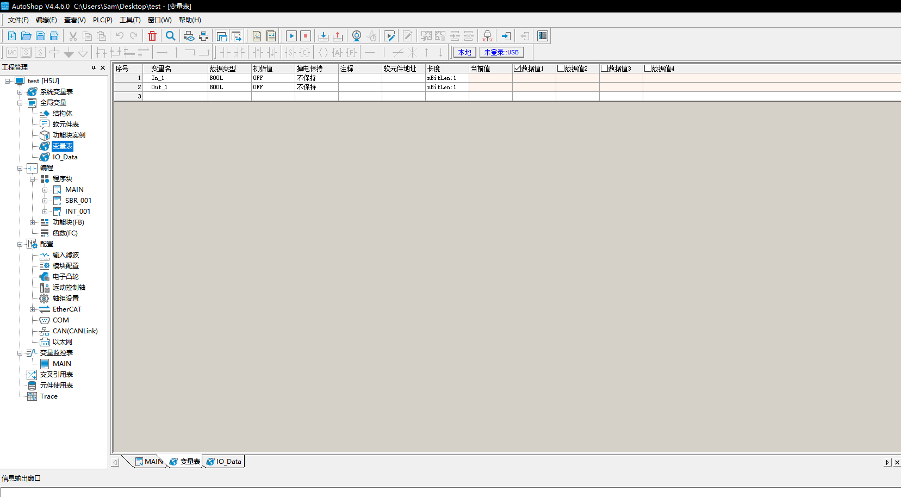The width and height of the screenshot is (901, 497).
Task: Select the 以太网 tree item
Action: point(63,342)
